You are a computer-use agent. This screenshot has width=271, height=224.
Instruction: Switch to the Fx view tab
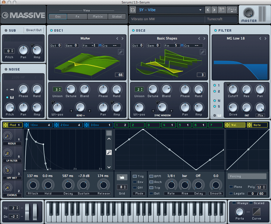(77, 17)
